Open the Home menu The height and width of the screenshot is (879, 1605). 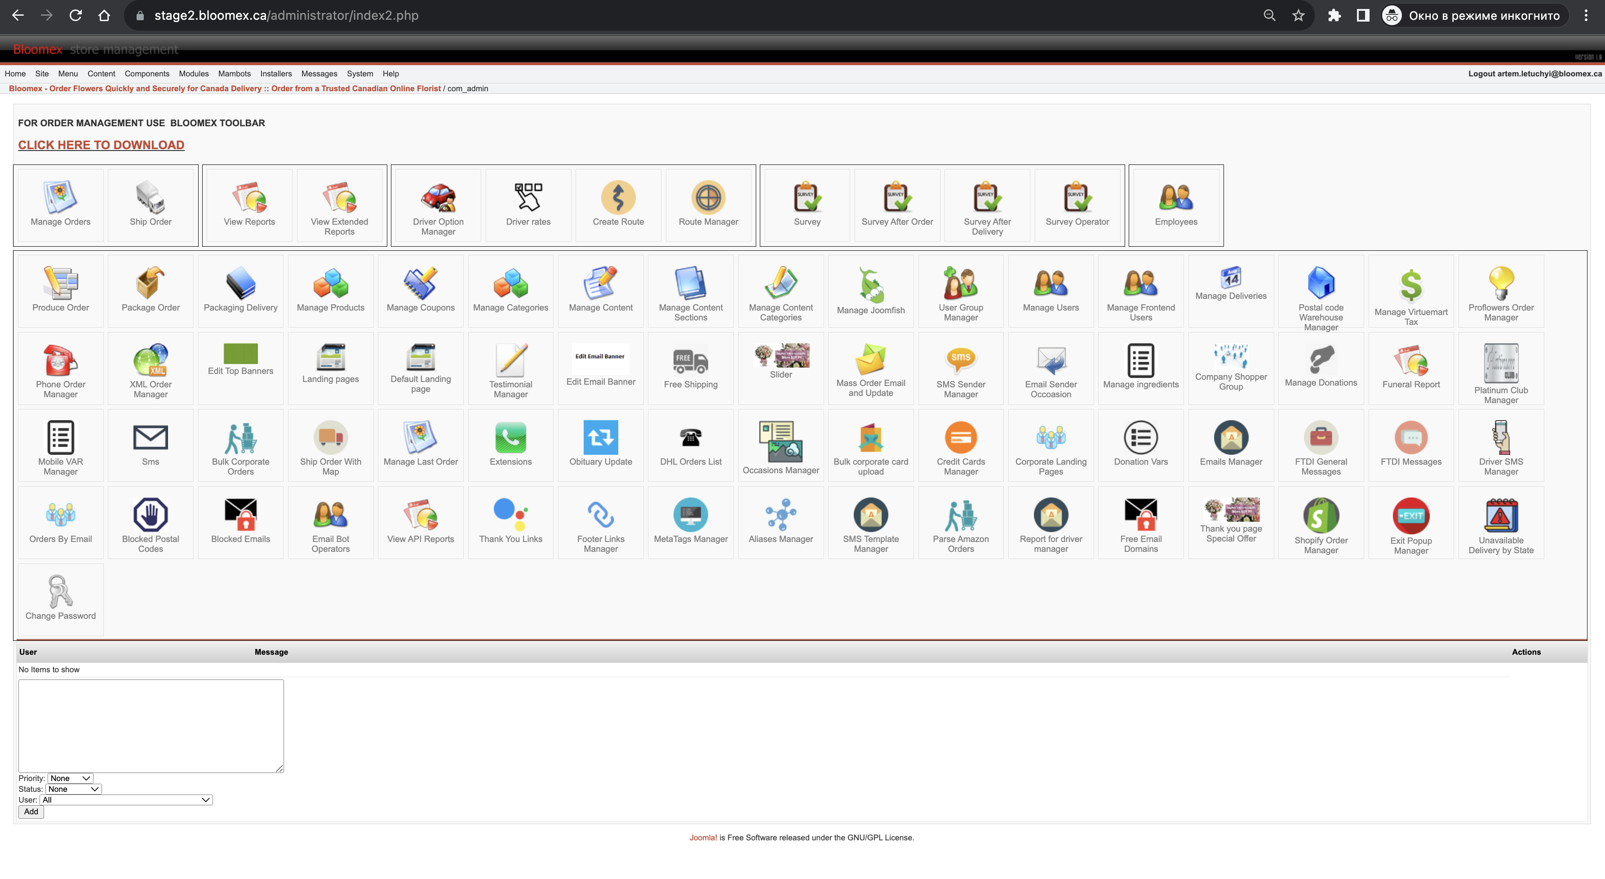15,74
